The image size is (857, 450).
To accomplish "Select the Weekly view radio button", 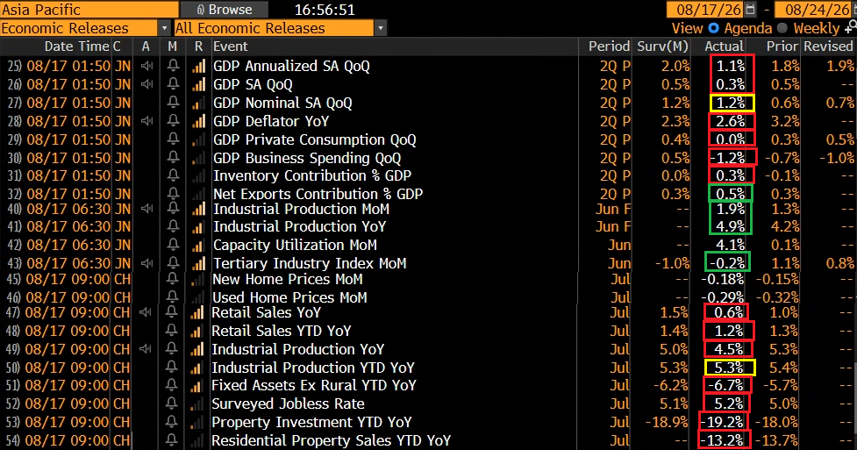I will click(782, 28).
